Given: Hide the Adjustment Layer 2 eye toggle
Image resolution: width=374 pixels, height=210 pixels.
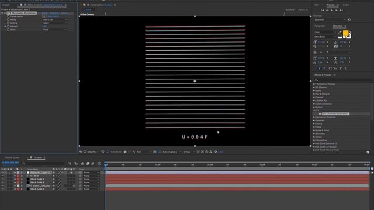Looking at the screenshot, I should (2, 173).
